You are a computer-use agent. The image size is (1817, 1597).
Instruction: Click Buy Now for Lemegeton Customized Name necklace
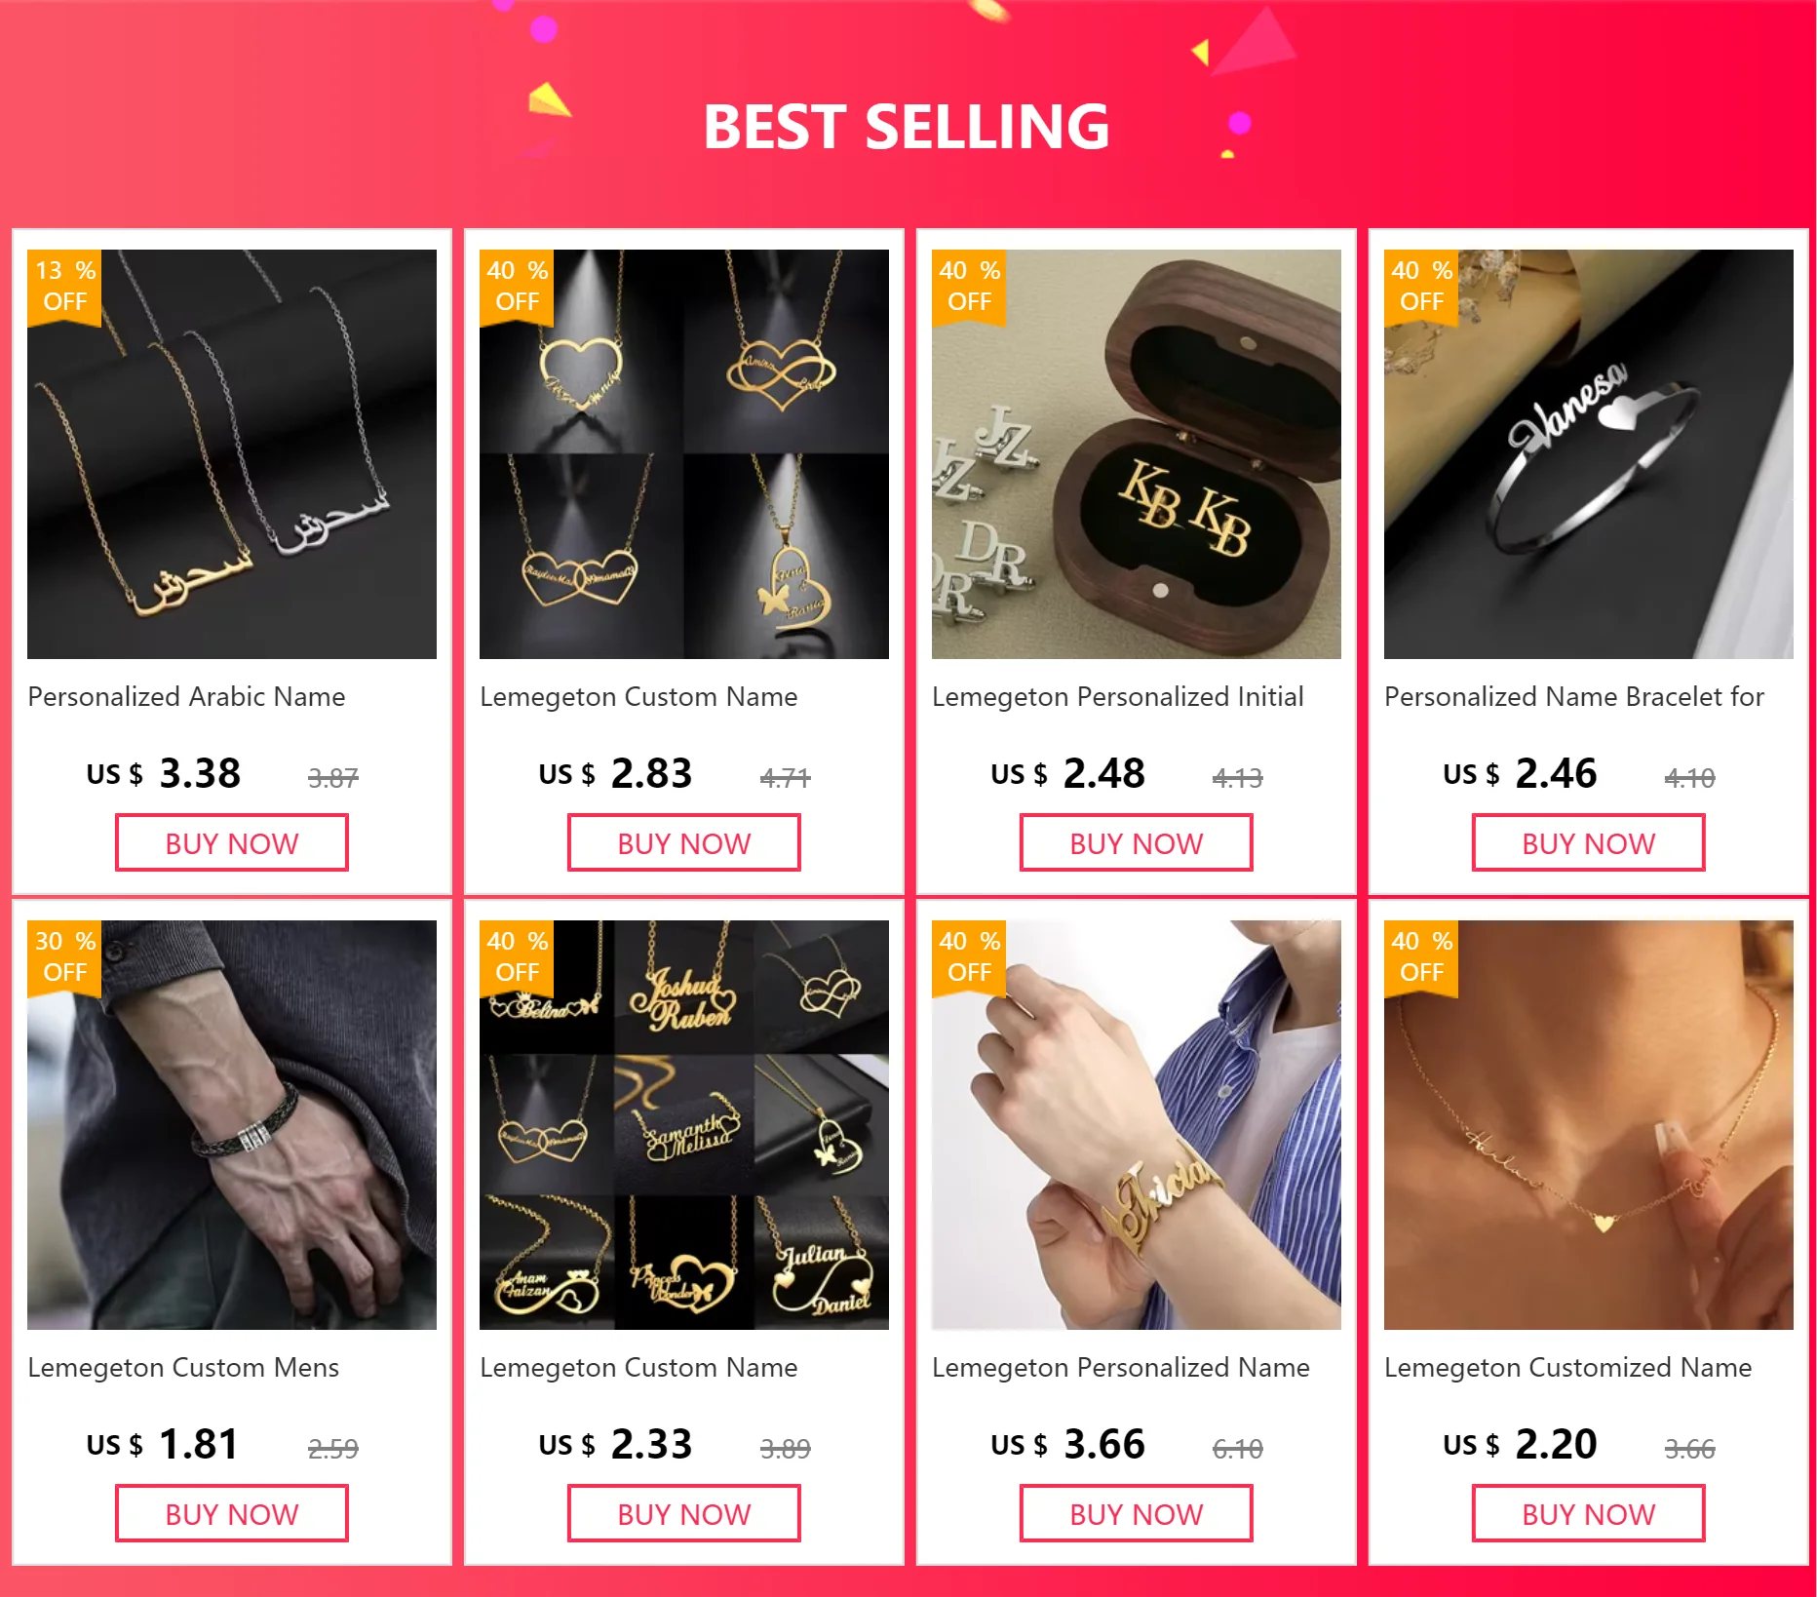1589,1514
